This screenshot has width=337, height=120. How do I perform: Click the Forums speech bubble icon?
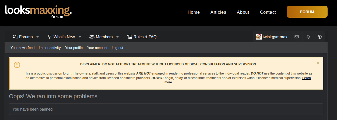point(15,37)
